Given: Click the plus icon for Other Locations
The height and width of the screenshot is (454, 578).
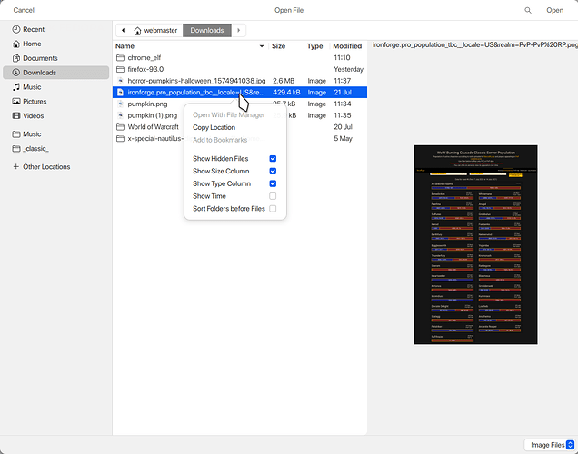Looking at the screenshot, I should tap(15, 166).
